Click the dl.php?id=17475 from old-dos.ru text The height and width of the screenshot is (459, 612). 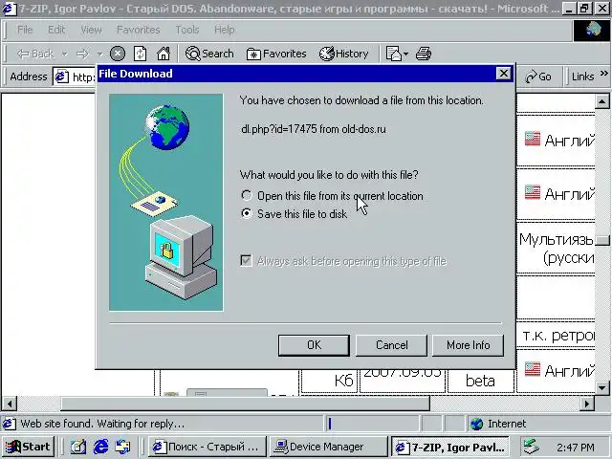314,129
